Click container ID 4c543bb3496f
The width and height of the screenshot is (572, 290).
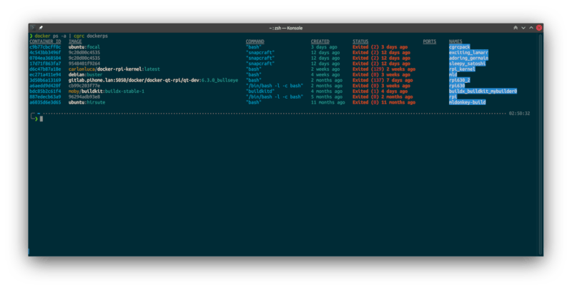point(45,52)
